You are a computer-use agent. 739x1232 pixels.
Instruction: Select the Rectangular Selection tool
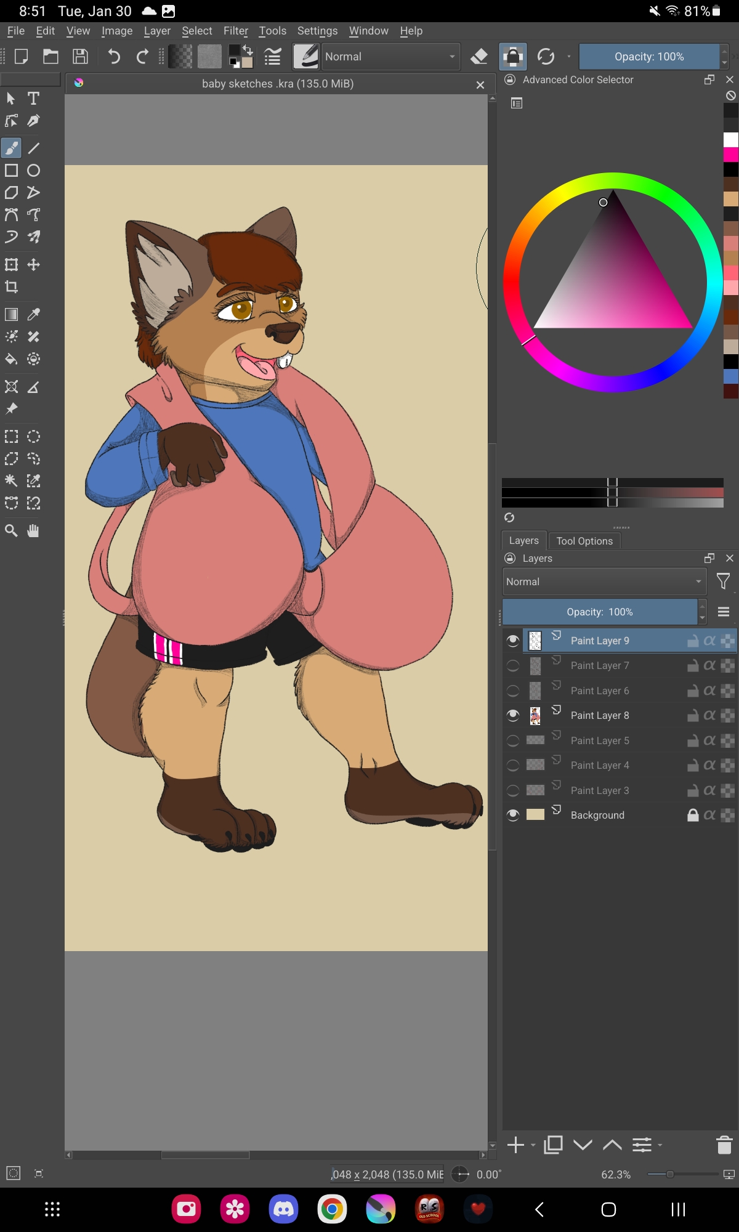pos(12,437)
